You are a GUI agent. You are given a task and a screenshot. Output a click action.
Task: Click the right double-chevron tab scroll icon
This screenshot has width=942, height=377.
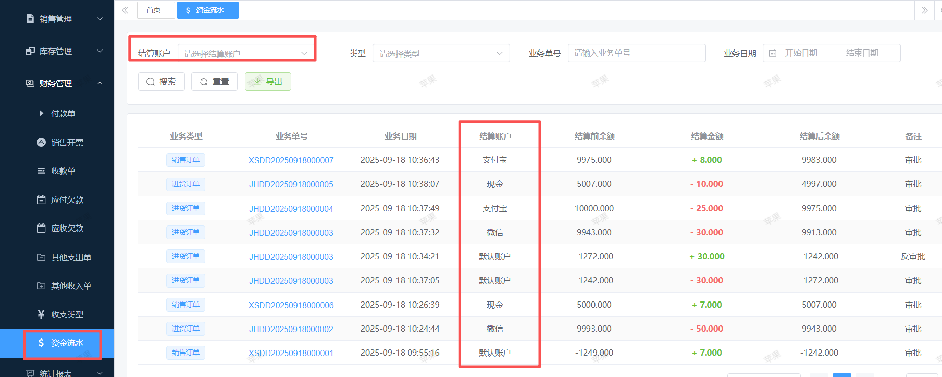point(924,10)
